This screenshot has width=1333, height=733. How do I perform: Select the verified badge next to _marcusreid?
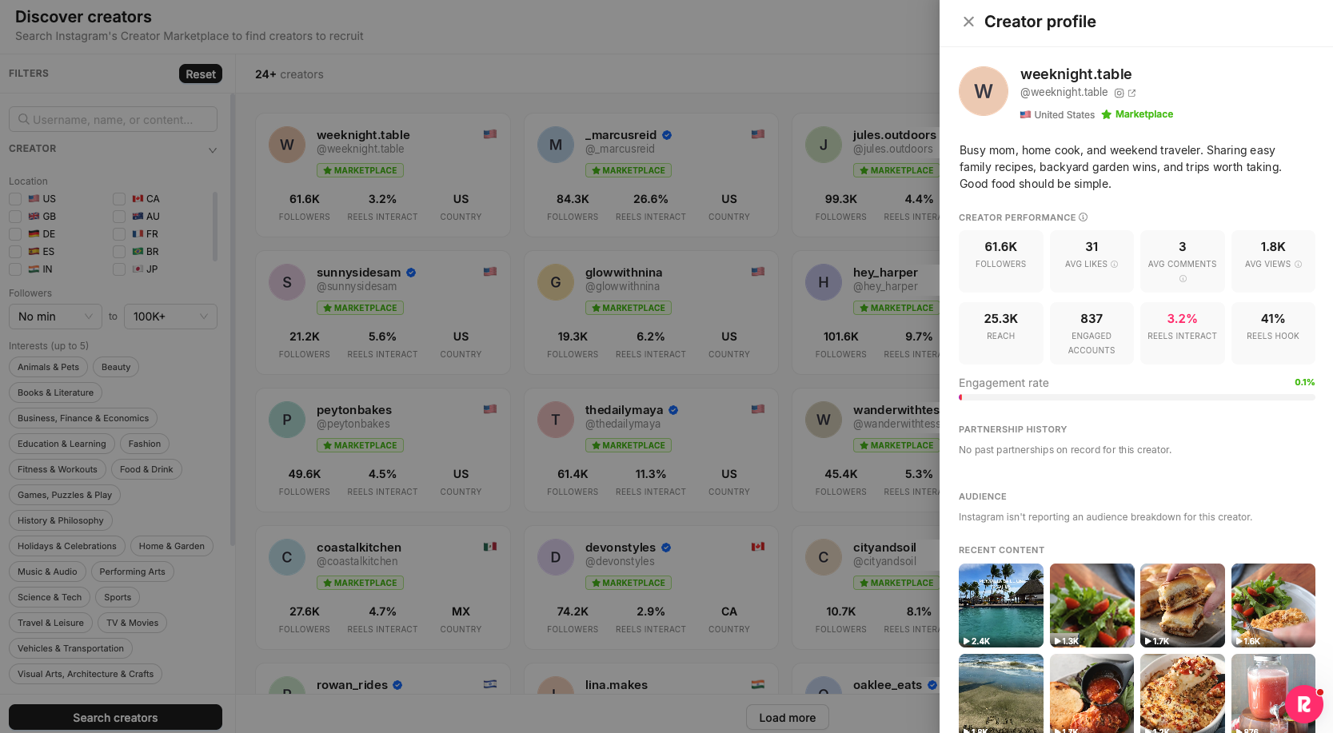click(667, 135)
